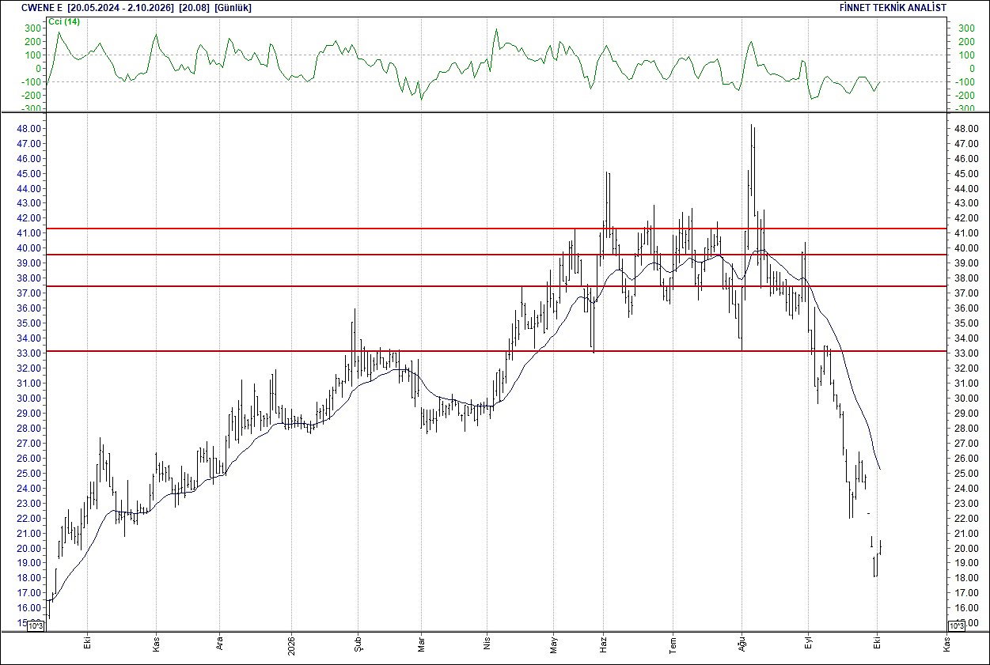This screenshot has width=990, height=665.
Task: Click the date range 20.05.2024 - 2.10.2026
Action: click(119, 7)
